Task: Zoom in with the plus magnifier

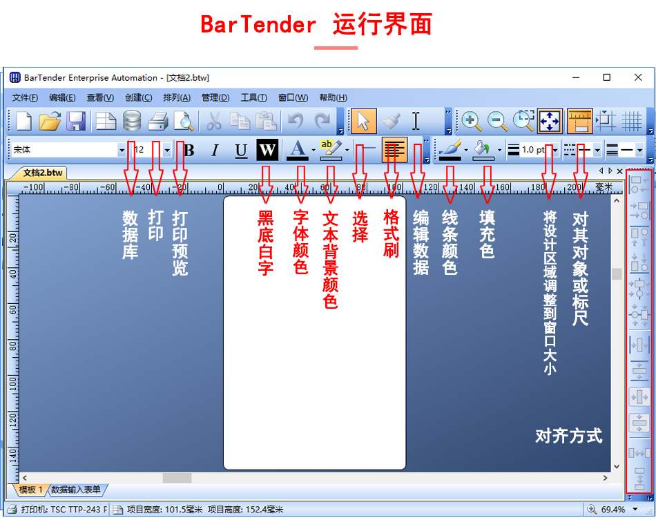Action: 472,122
